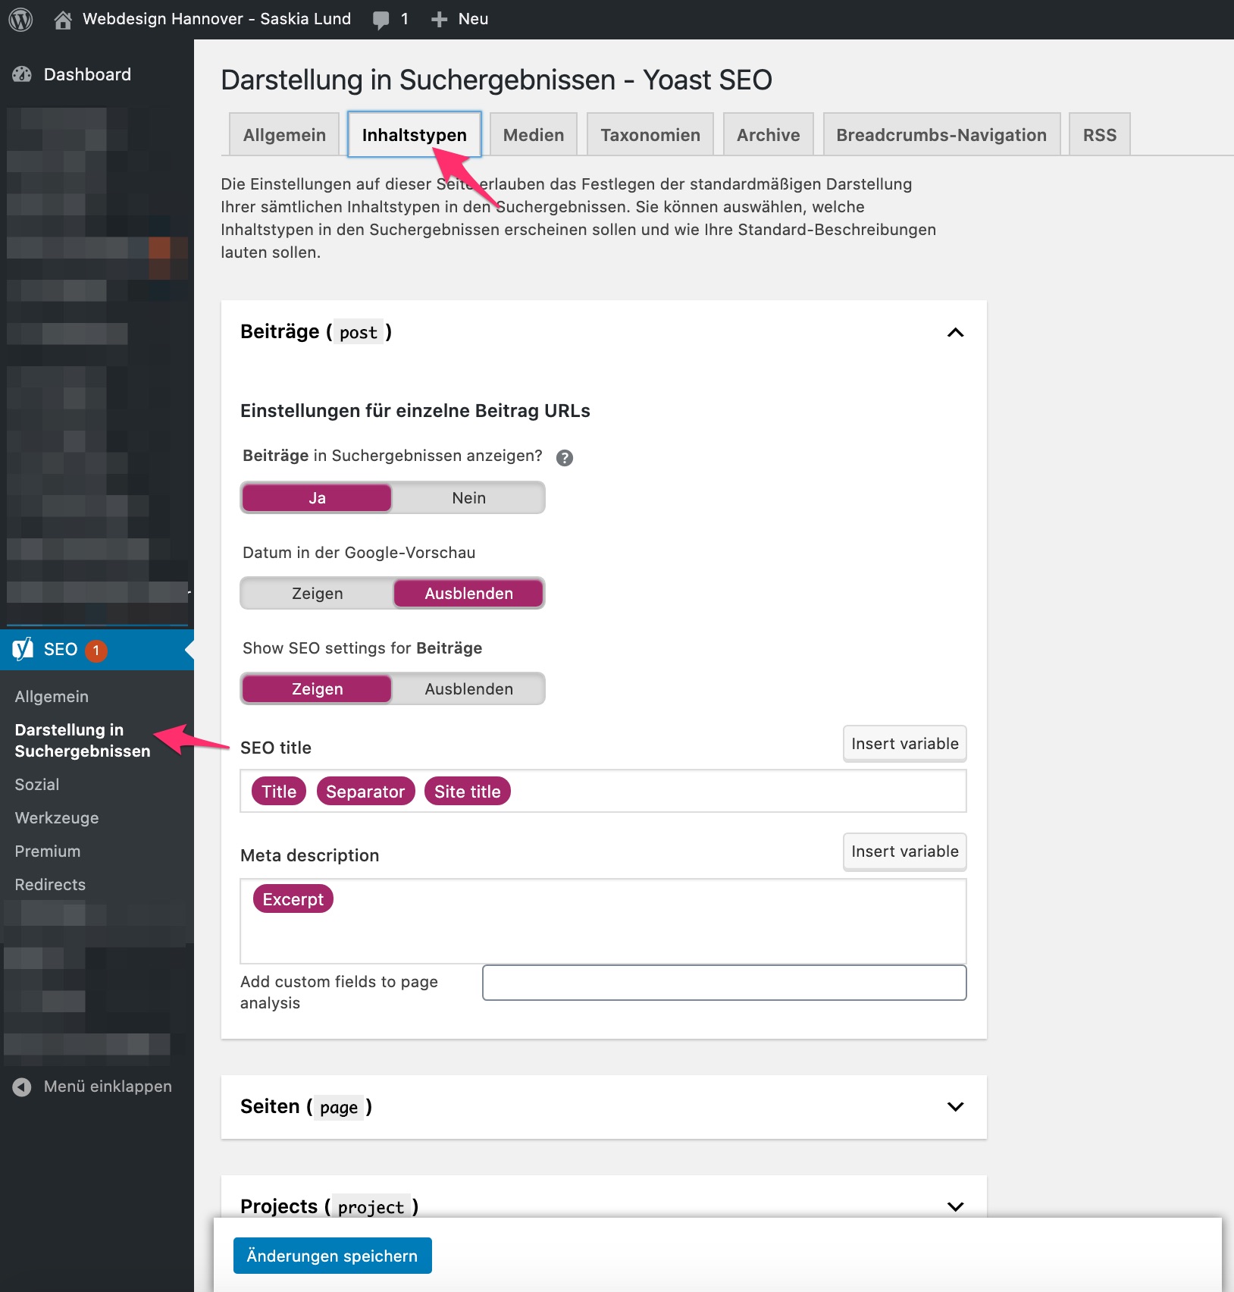The height and width of the screenshot is (1292, 1234).
Task: Click the Menü einklappen arrow icon
Action: click(22, 1087)
